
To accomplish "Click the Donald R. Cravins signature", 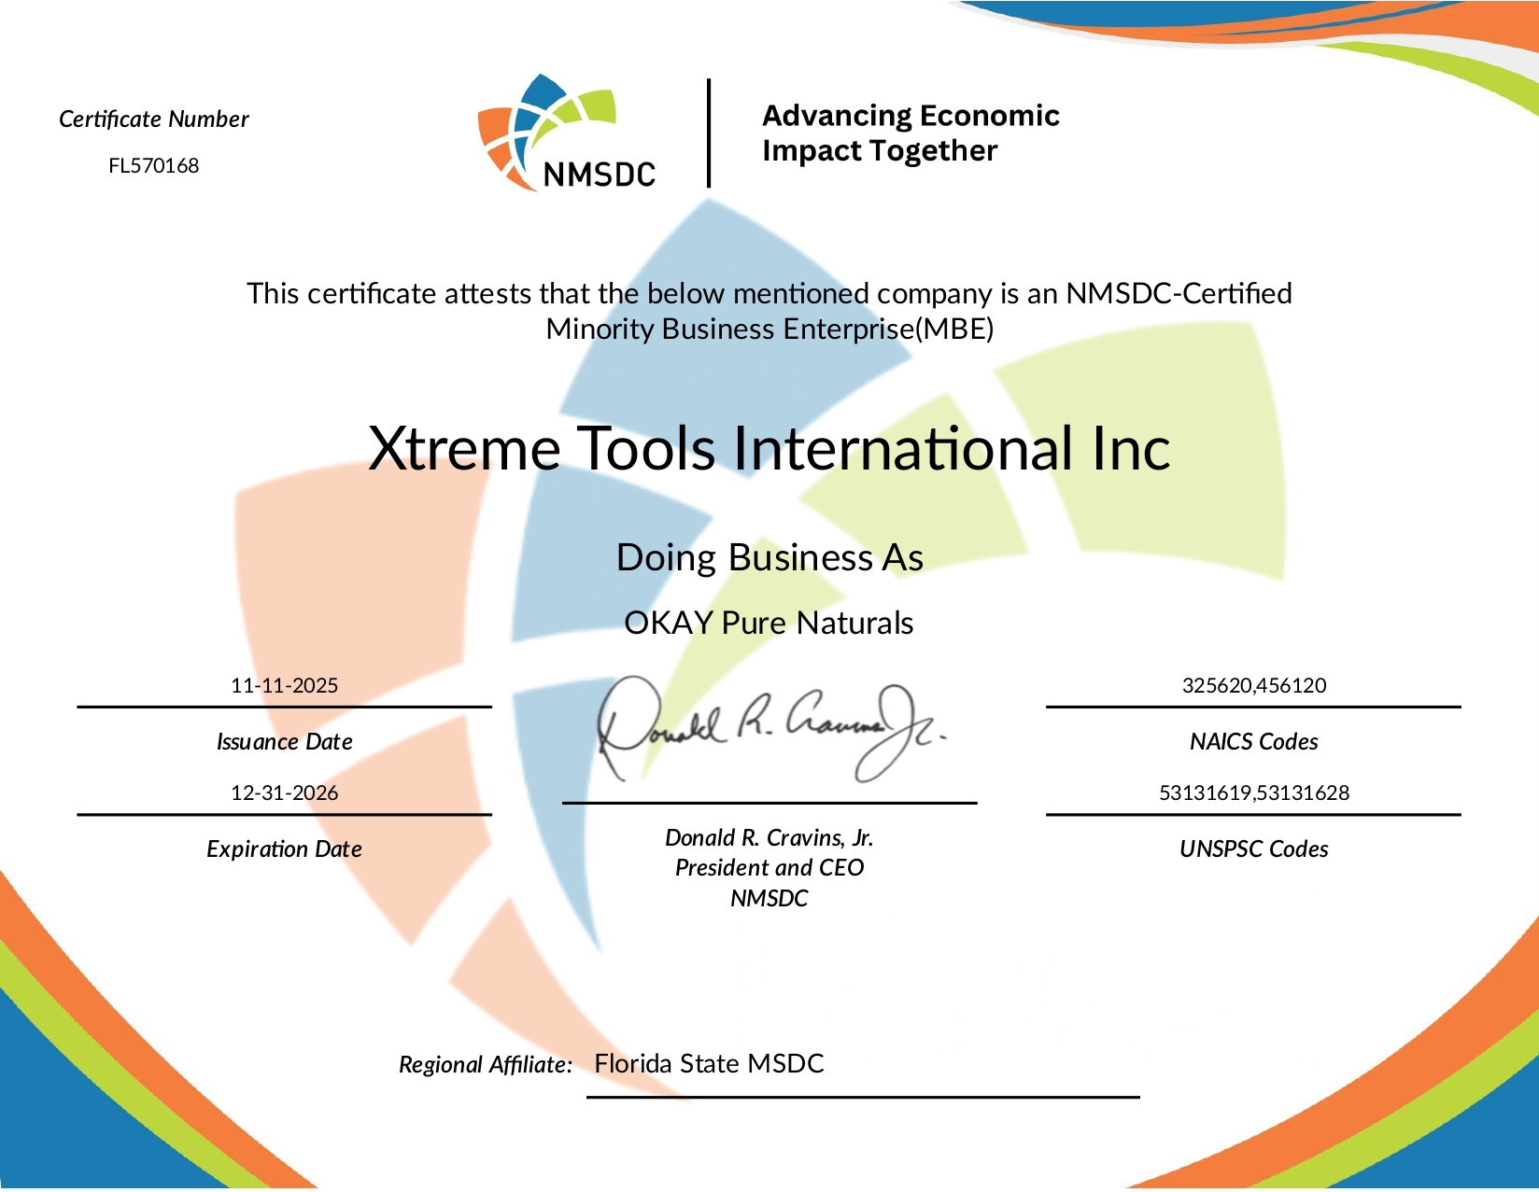I will coord(769,728).
